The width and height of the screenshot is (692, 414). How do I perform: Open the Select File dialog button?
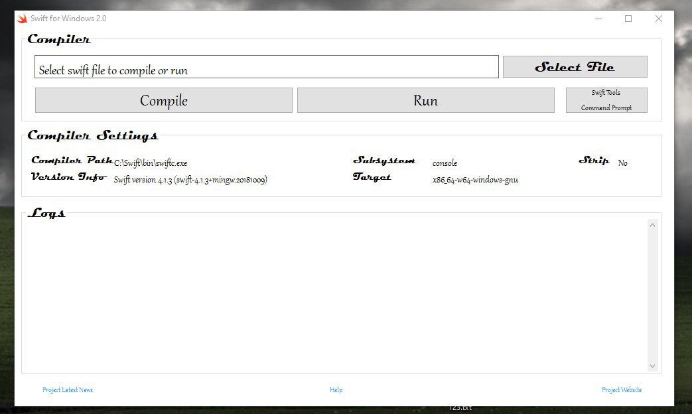(575, 66)
